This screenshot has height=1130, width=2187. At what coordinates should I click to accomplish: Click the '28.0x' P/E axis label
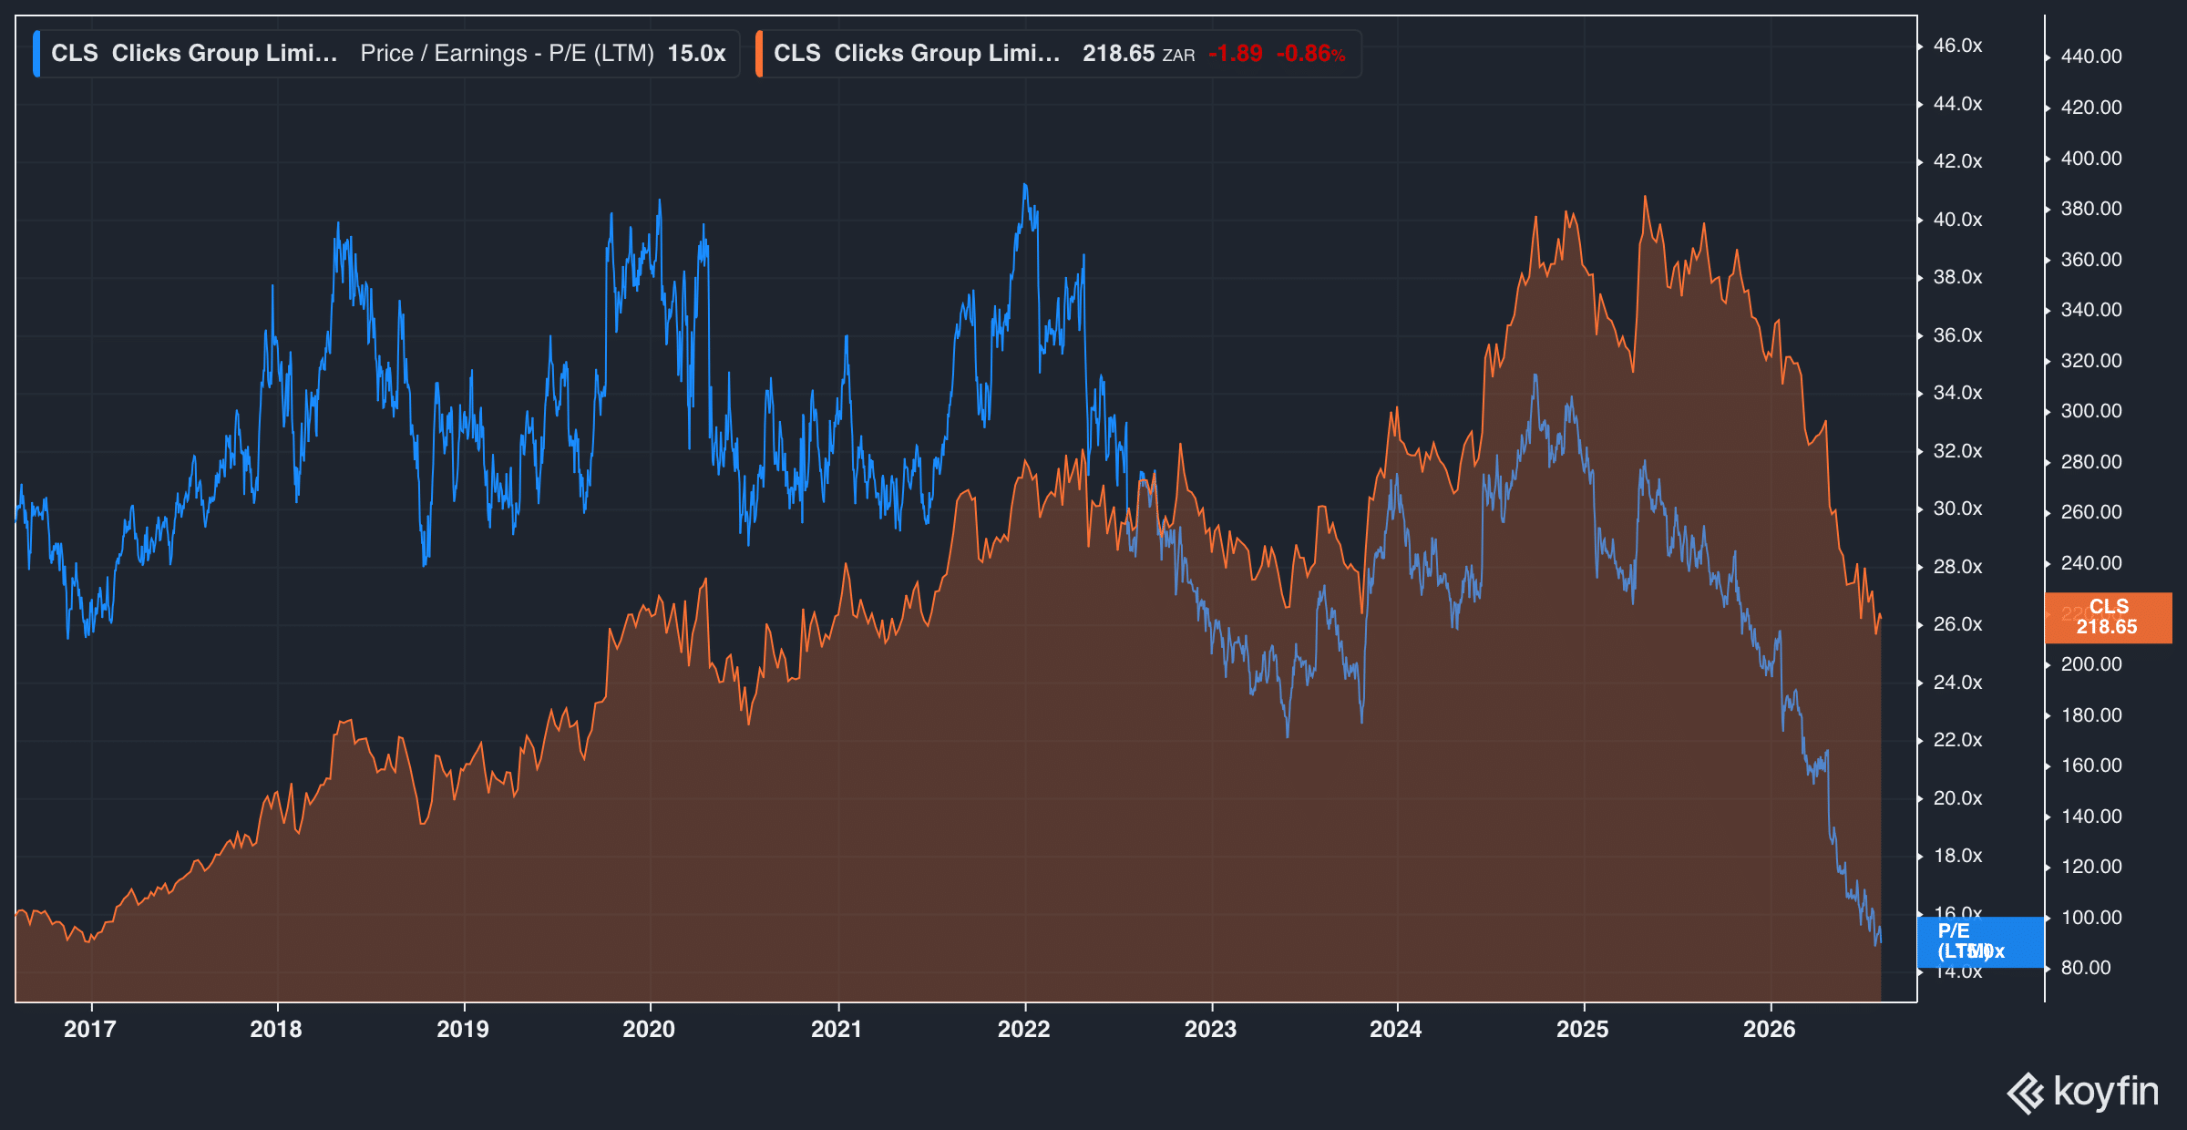[1958, 567]
